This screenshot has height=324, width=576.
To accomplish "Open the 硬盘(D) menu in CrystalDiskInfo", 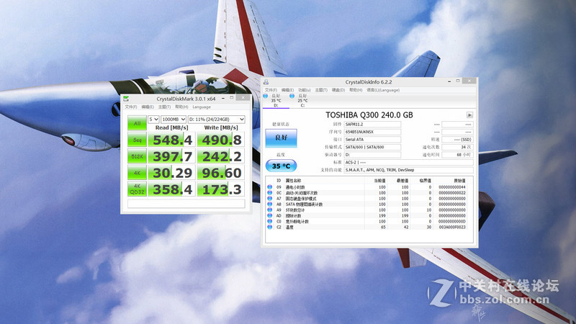I will click(x=338, y=90).
